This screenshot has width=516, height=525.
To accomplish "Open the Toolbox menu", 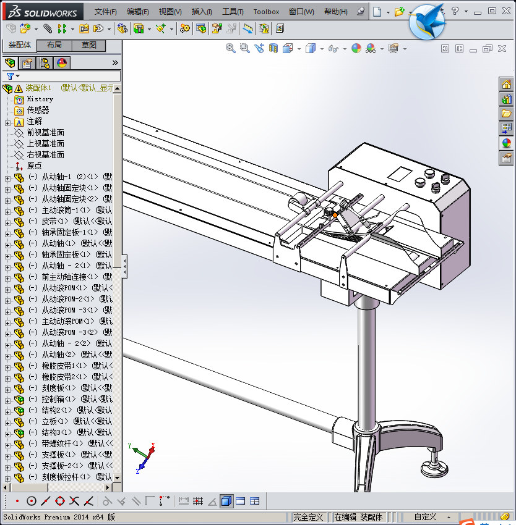I will pos(266,12).
